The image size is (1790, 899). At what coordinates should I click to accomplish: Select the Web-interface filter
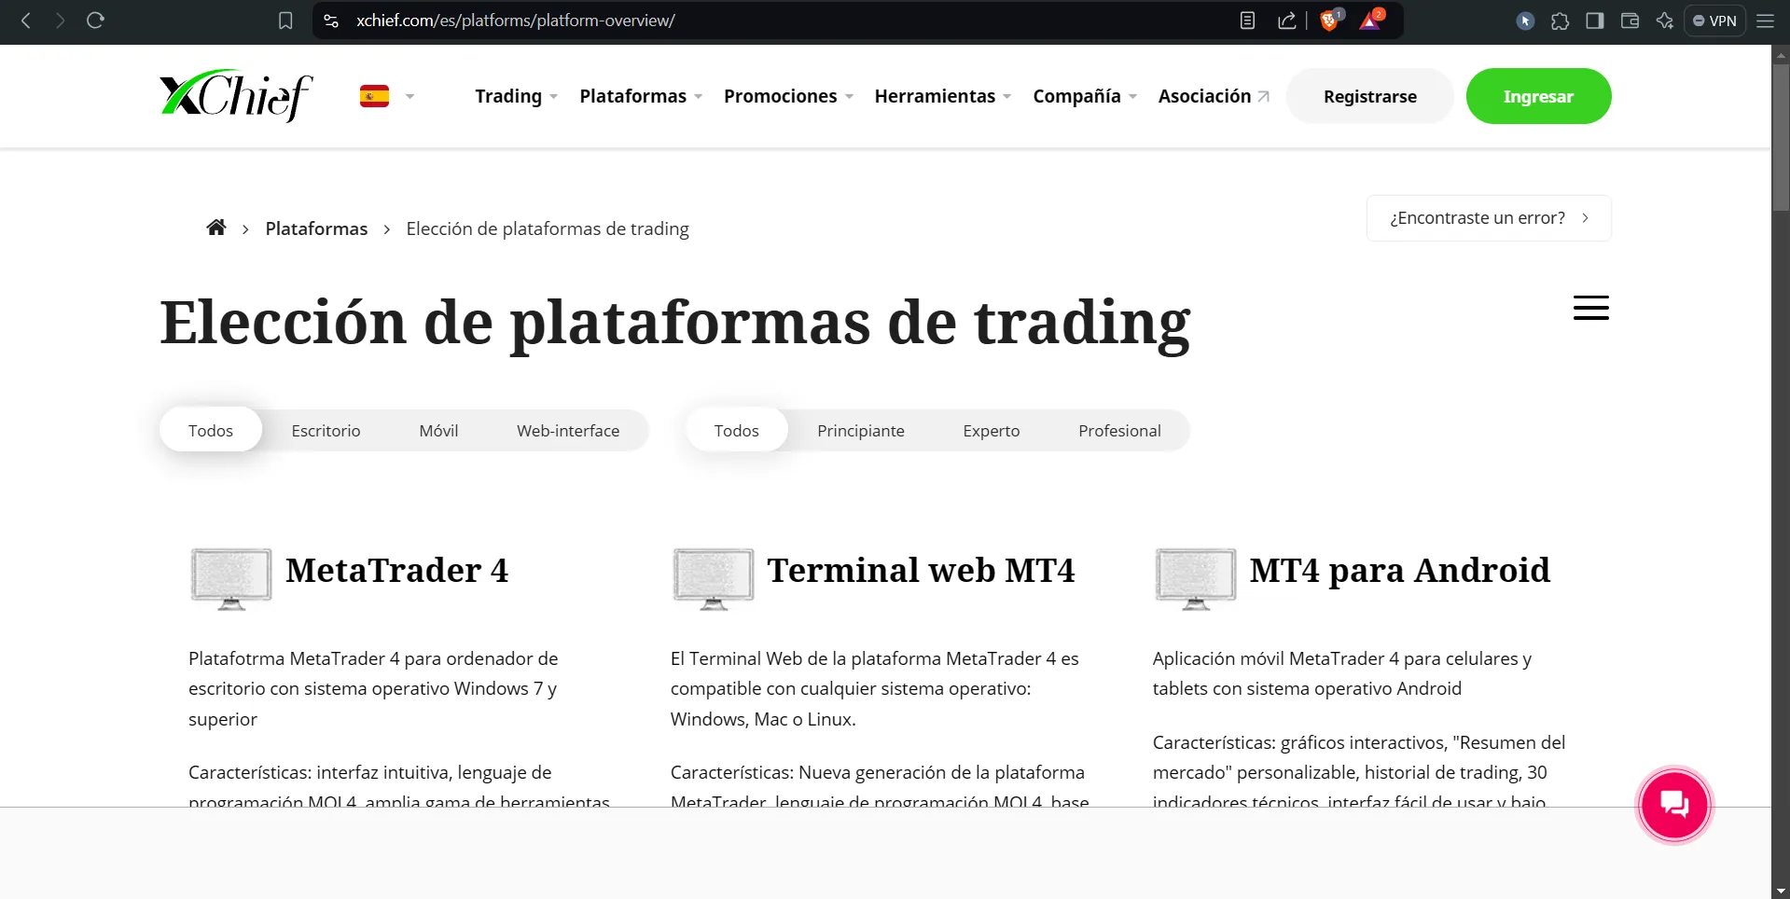568,431
